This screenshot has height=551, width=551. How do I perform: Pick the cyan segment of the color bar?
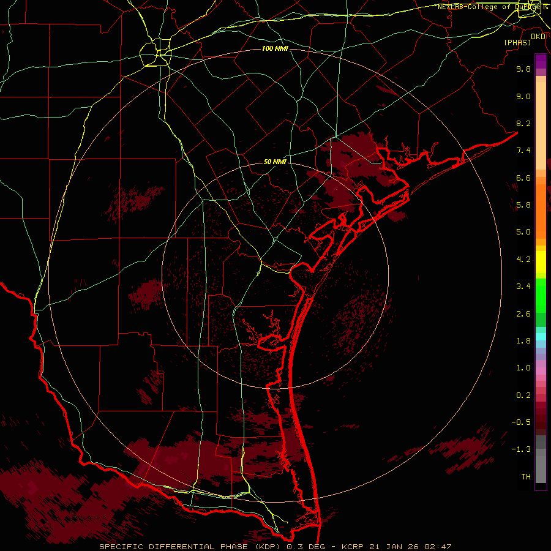pos(541,336)
